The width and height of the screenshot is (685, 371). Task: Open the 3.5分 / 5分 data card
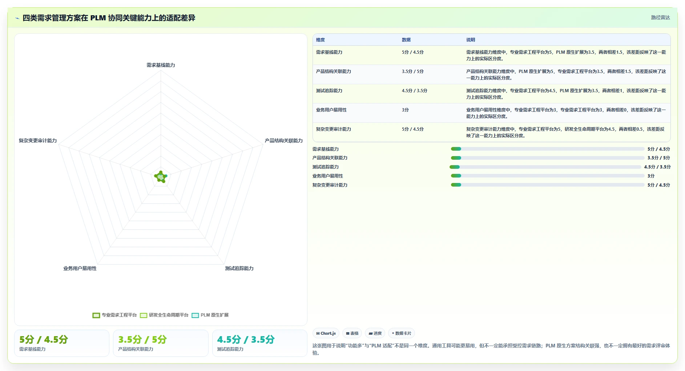coord(161,343)
